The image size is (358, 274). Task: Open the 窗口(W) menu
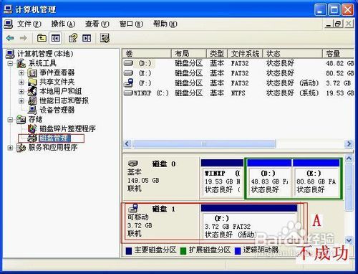tap(131, 24)
